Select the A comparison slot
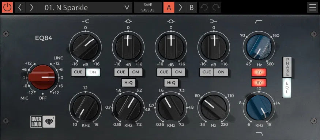The height and width of the screenshot is (140, 320). coord(169,7)
